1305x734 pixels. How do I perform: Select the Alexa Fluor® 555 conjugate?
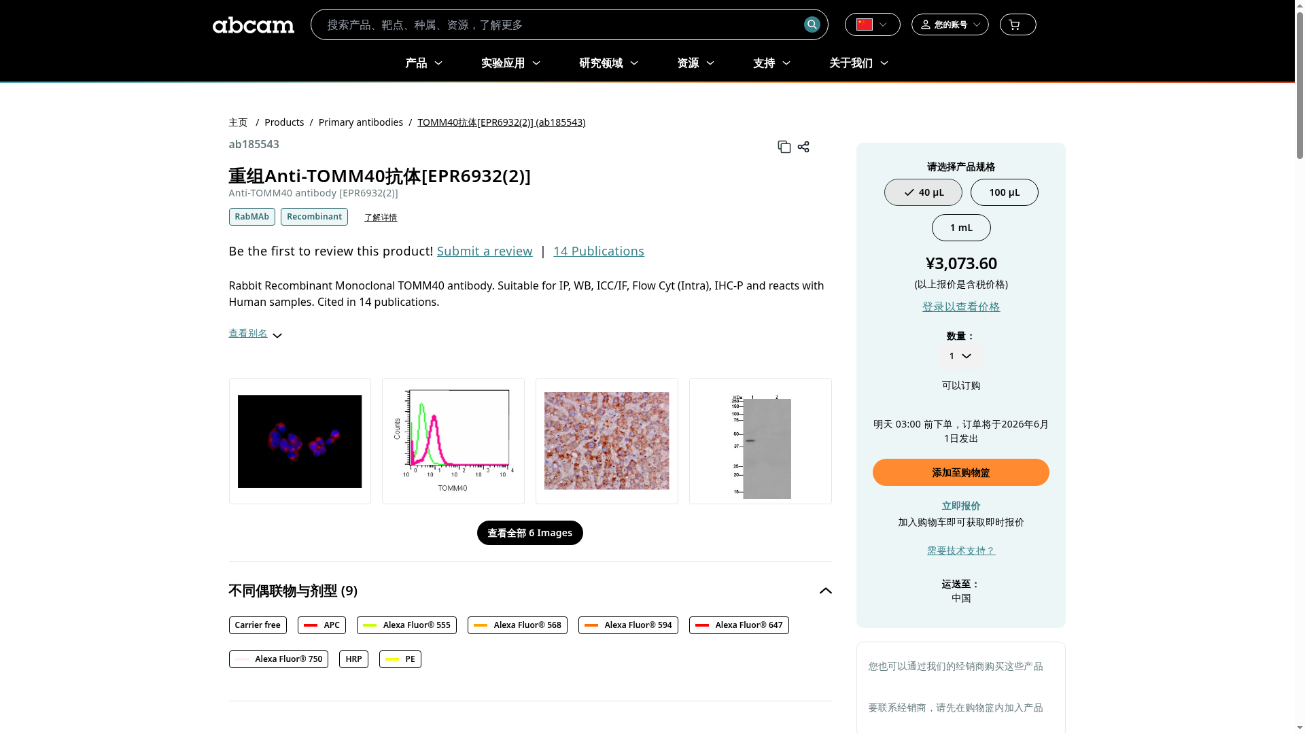[x=406, y=625]
